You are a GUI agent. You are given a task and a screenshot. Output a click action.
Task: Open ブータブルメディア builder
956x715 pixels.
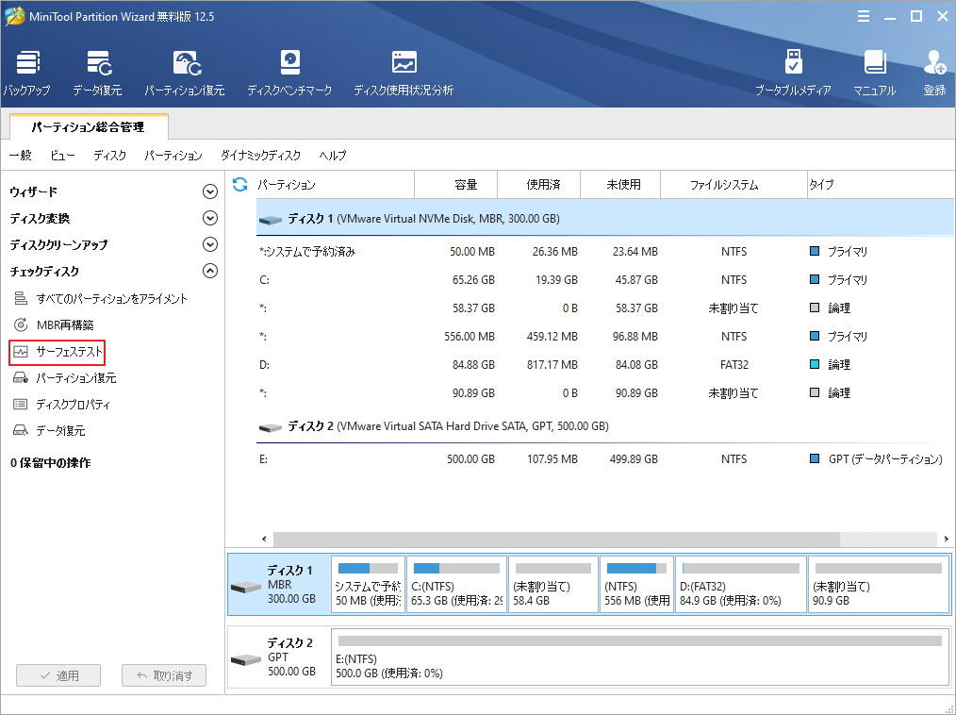click(x=793, y=74)
